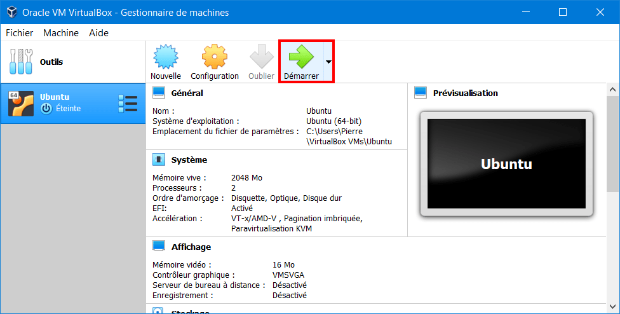Click the 'Ubuntu (64-bit)' value
This screenshot has width=620, height=314.
click(334, 121)
